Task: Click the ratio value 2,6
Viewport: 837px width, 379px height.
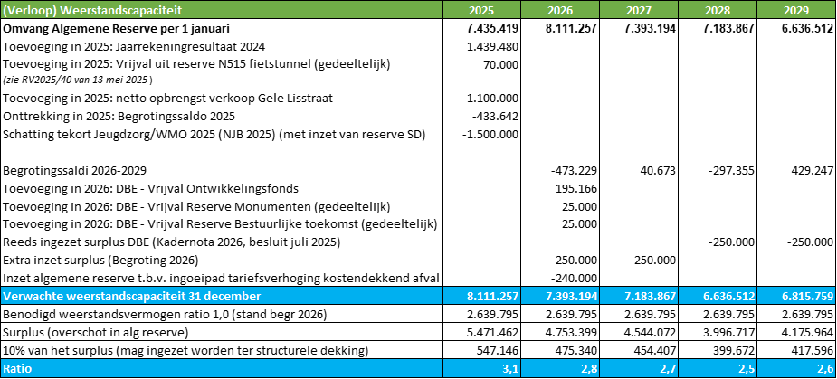Action: coord(796,368)
